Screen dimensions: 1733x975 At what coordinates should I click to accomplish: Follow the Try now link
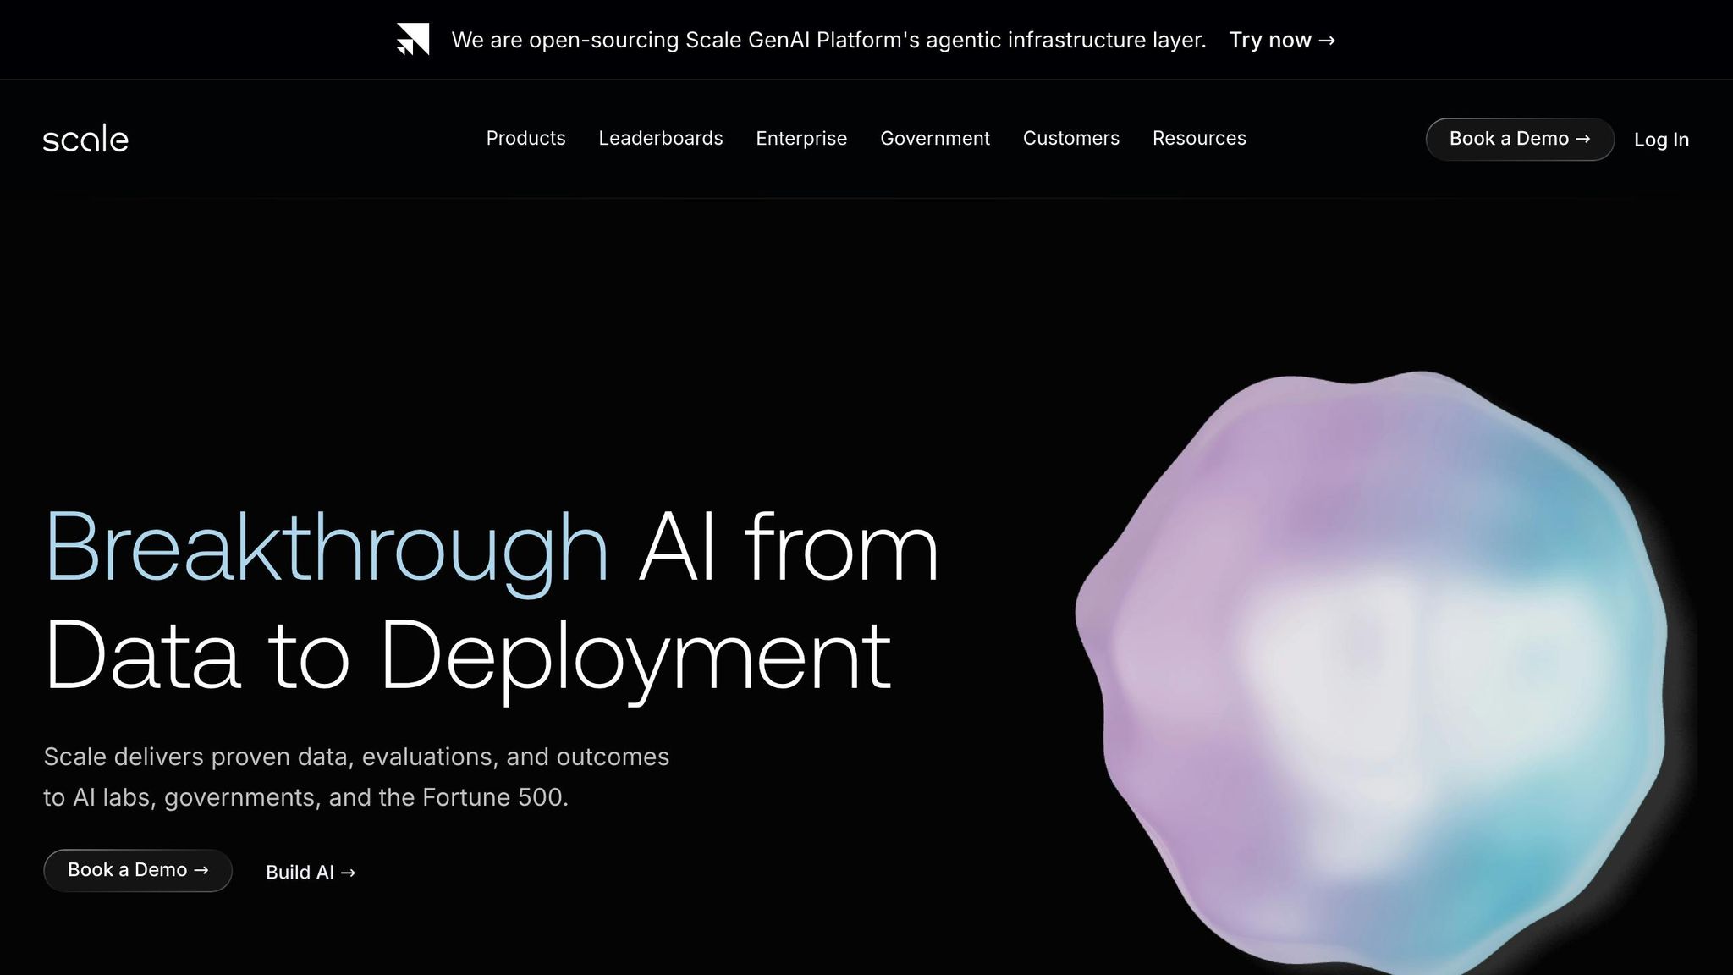tap(1282, 40)
